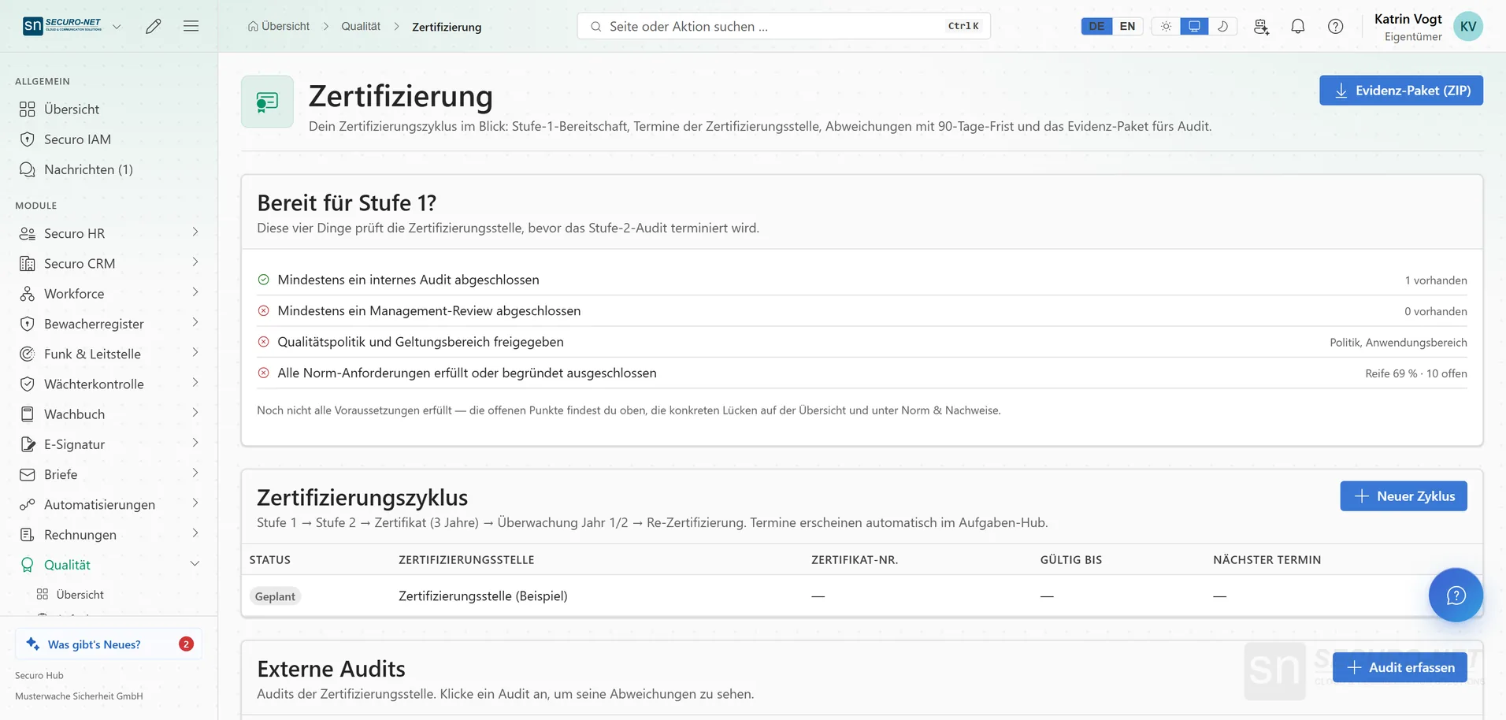Screen dimensions: 1506x720
Task: Click the pencil edit icon in top bar
Action: click(154, 26)
